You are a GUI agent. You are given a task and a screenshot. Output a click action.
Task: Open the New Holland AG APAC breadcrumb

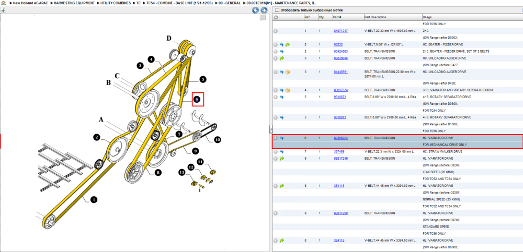pyautogui.click(x=30, y=3)
